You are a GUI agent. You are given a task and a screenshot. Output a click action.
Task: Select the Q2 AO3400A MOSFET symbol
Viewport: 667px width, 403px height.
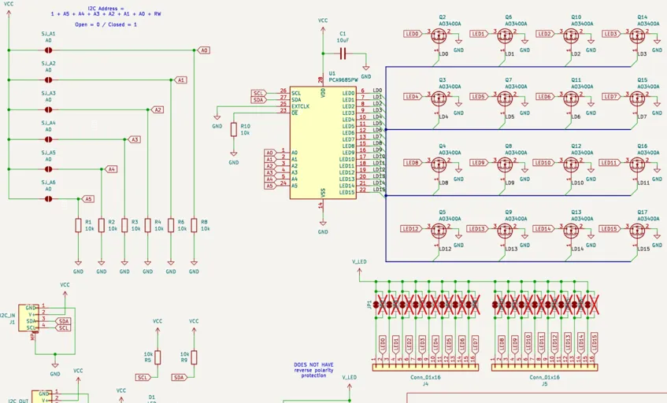click(438, 36)
